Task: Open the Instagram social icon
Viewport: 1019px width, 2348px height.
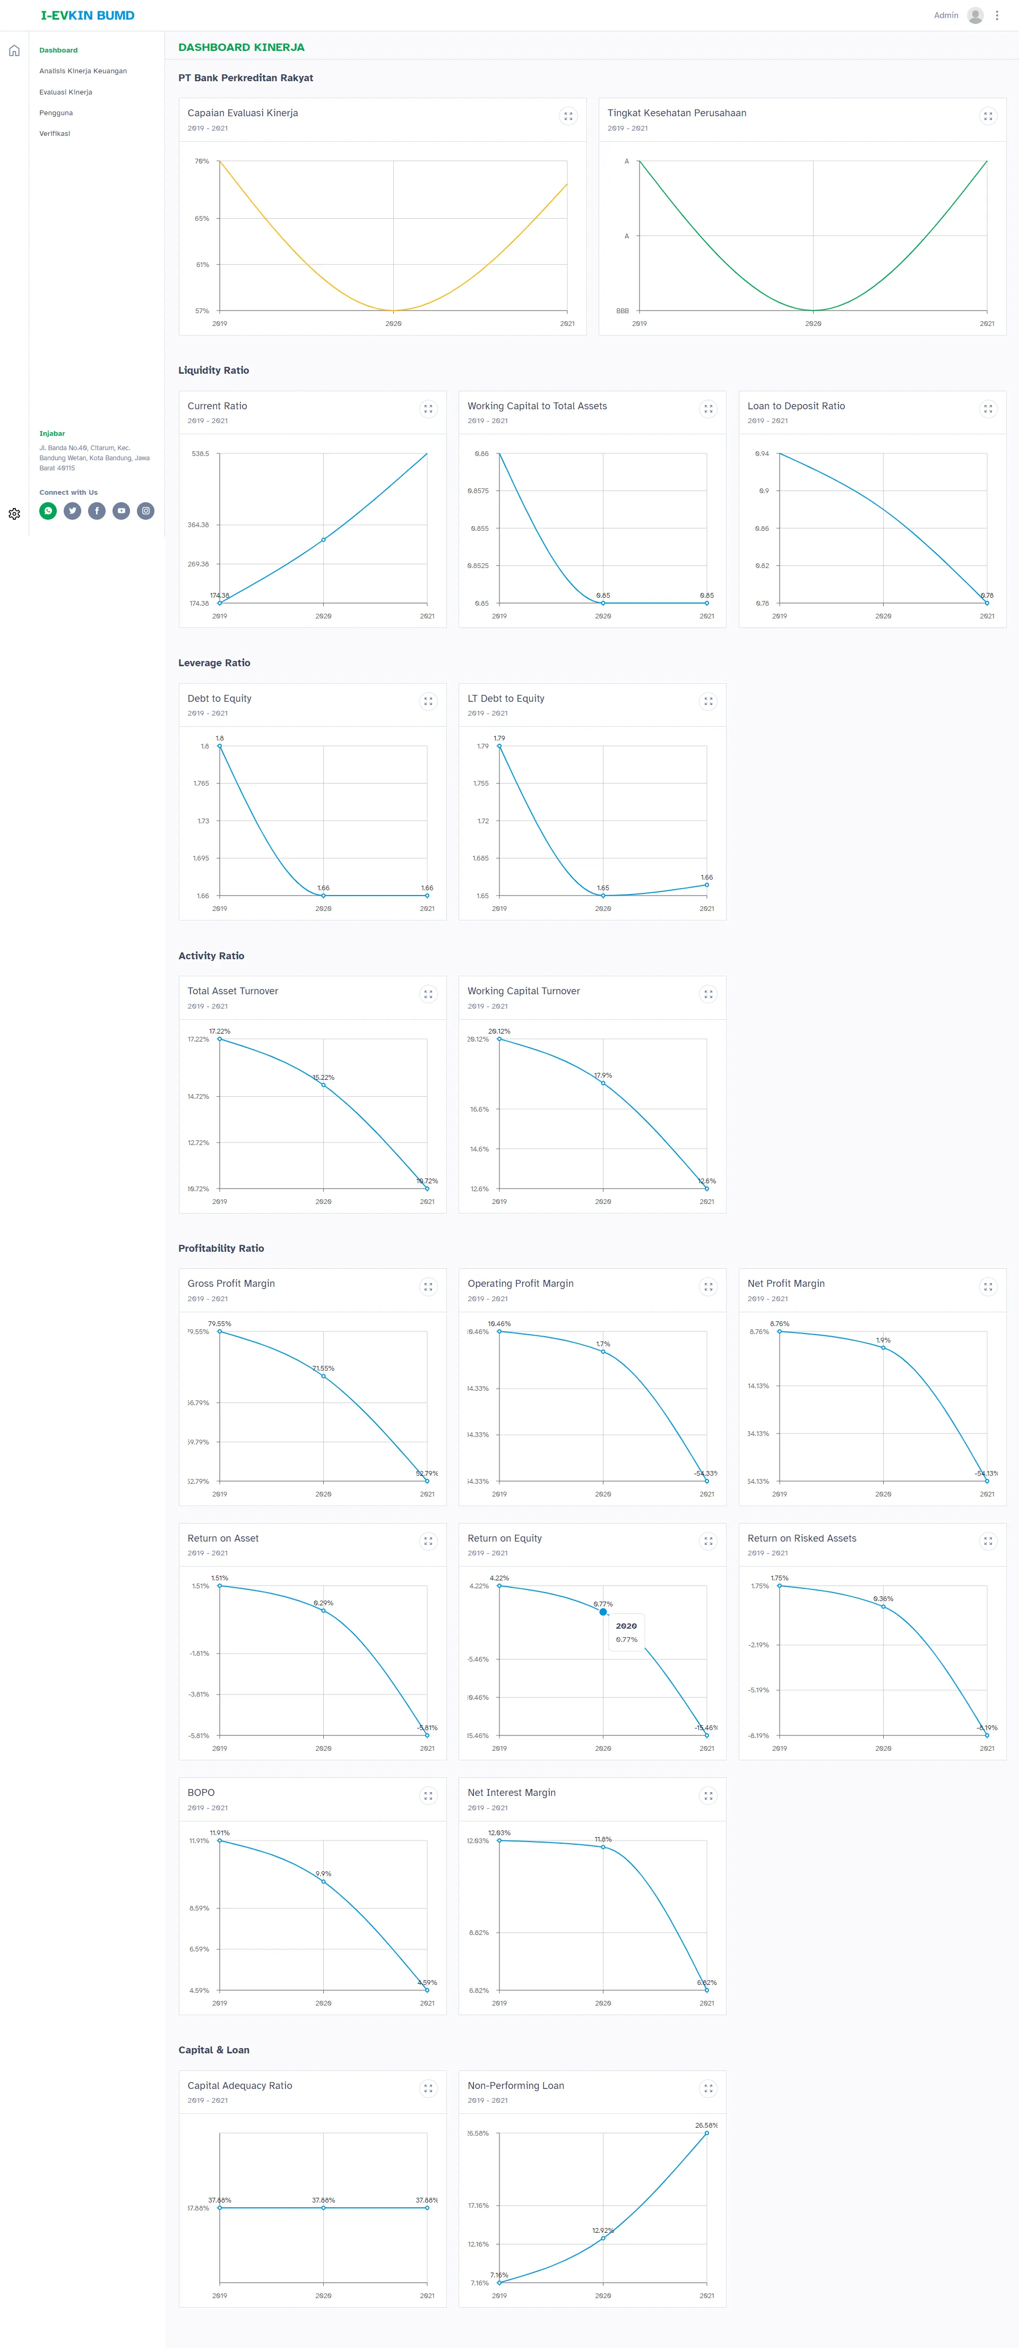Action: [x=146, y=511]
